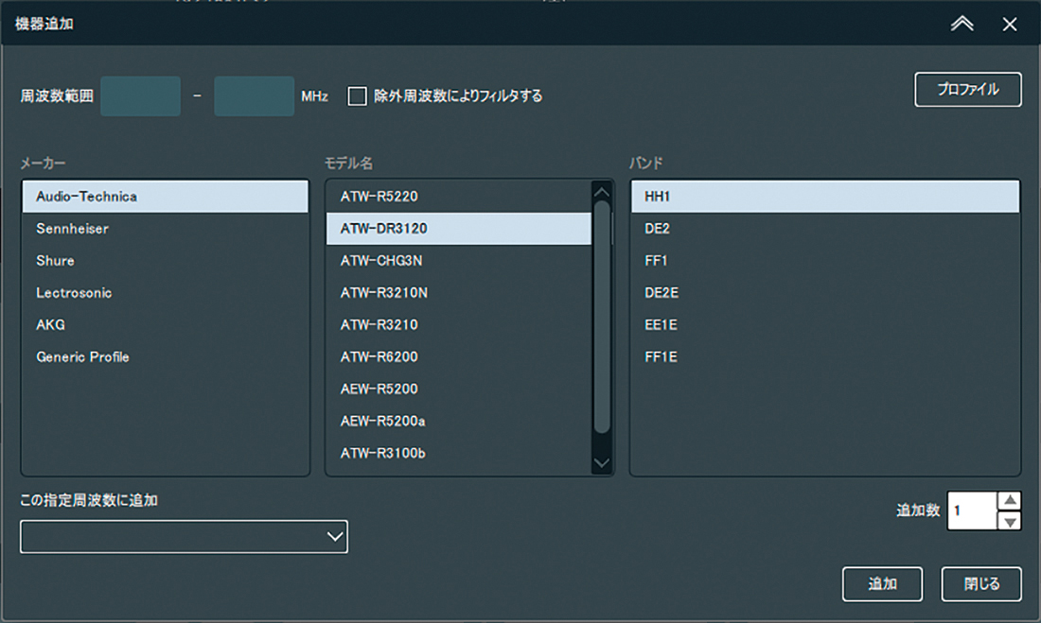This screenshot has width=1041, height=623.
Task: Close the 機器追加 dialog
Action: [1009, 24]
